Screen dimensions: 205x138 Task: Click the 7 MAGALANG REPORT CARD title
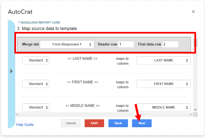(39, 22)
